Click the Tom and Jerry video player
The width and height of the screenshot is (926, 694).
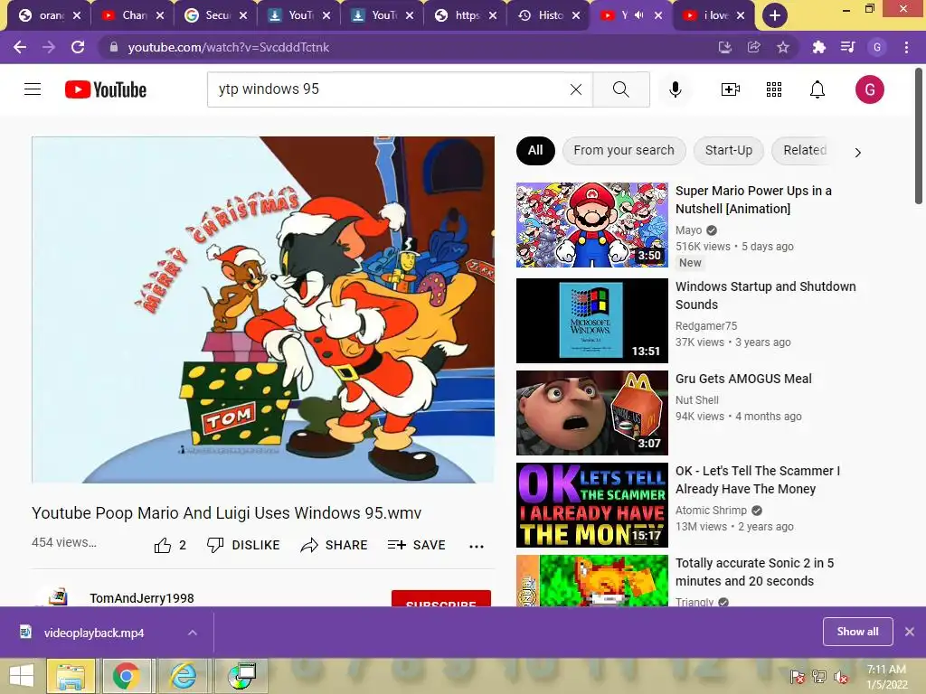coord(263,310)
